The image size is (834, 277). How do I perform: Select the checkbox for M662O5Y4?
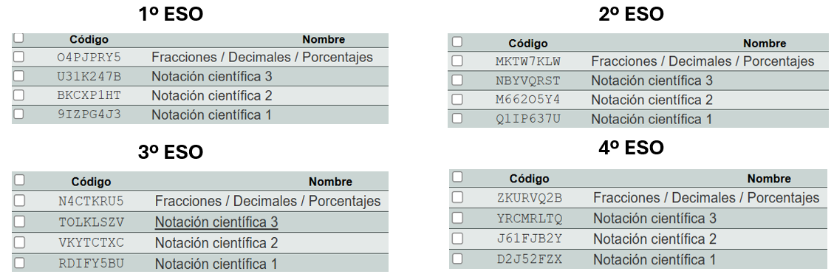[x=457, y=99]
